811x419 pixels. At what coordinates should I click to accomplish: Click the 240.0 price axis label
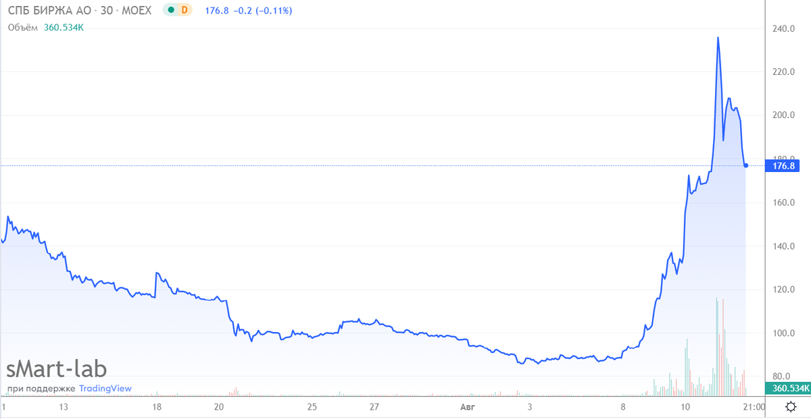click(782, 28)
